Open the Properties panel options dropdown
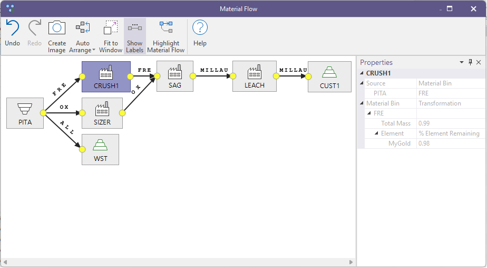Viewport: 487px width, 268px height. [462, 62]
